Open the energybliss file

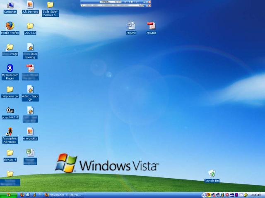pyautogui.click(x=30, y=132)
